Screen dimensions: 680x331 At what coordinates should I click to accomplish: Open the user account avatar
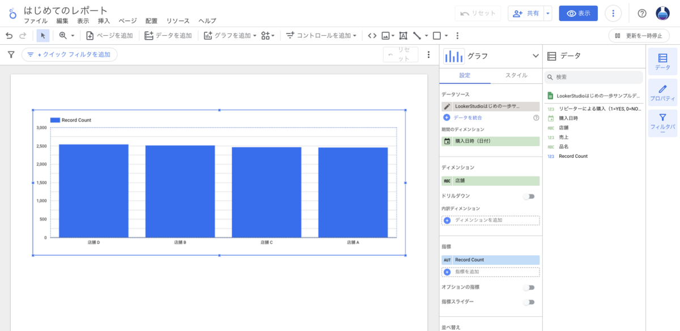coord(662,14)
